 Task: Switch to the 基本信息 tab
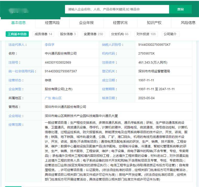(x=18, y=23)
